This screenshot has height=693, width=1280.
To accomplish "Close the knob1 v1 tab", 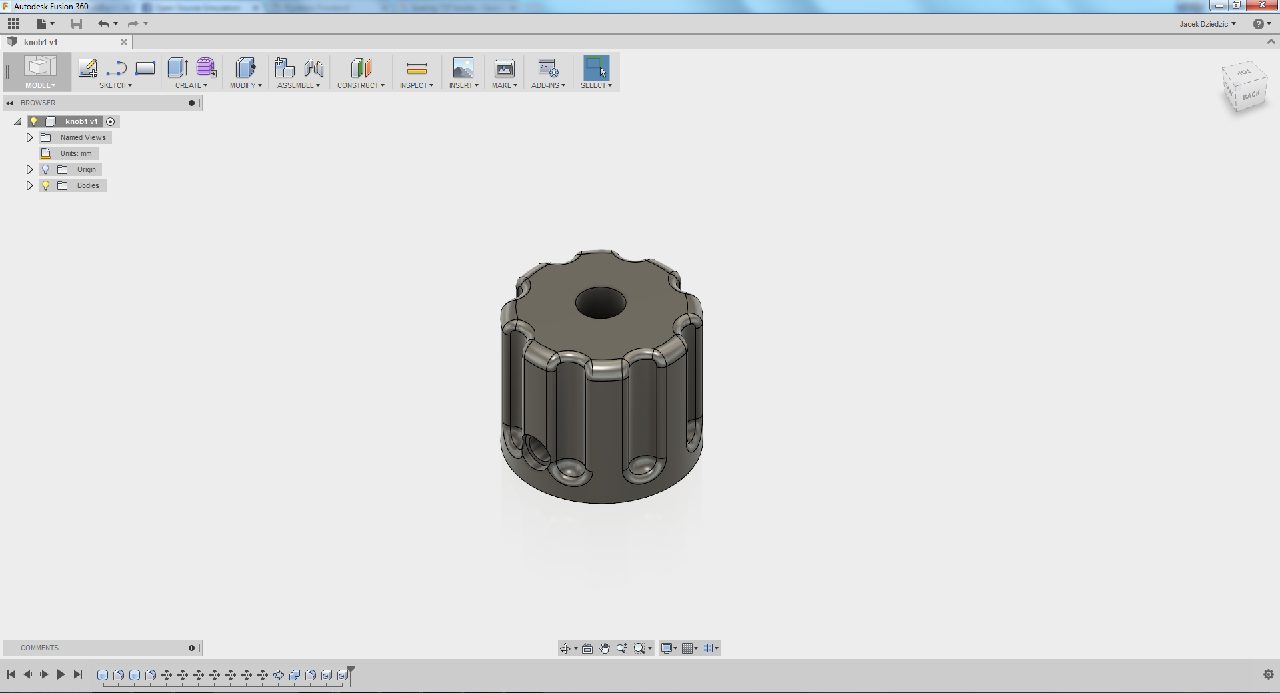I will (x=124, y=42).
